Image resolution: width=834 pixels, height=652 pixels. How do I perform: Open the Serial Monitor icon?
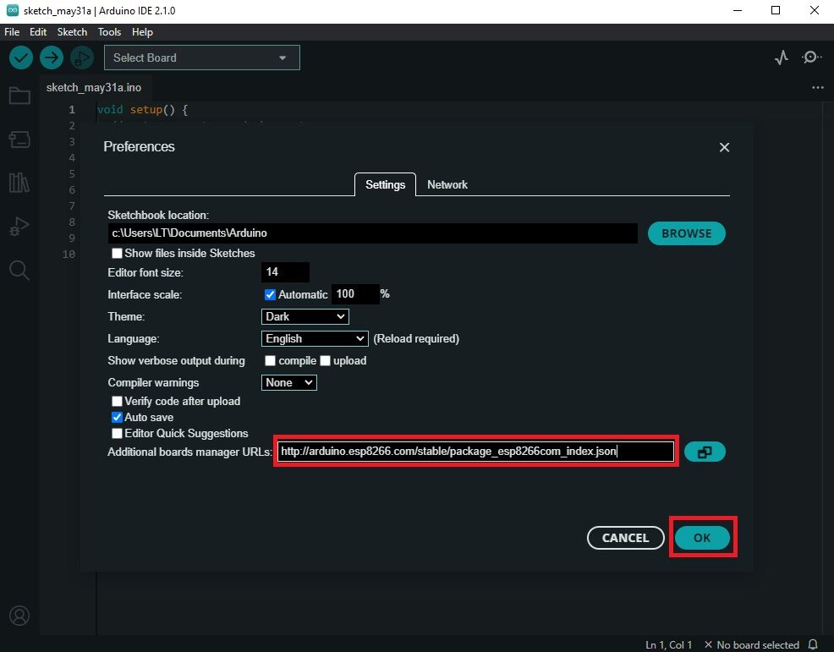(x=811, y=58)
